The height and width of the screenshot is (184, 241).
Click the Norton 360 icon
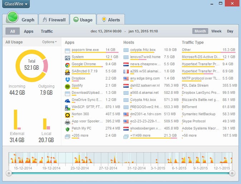67,115
